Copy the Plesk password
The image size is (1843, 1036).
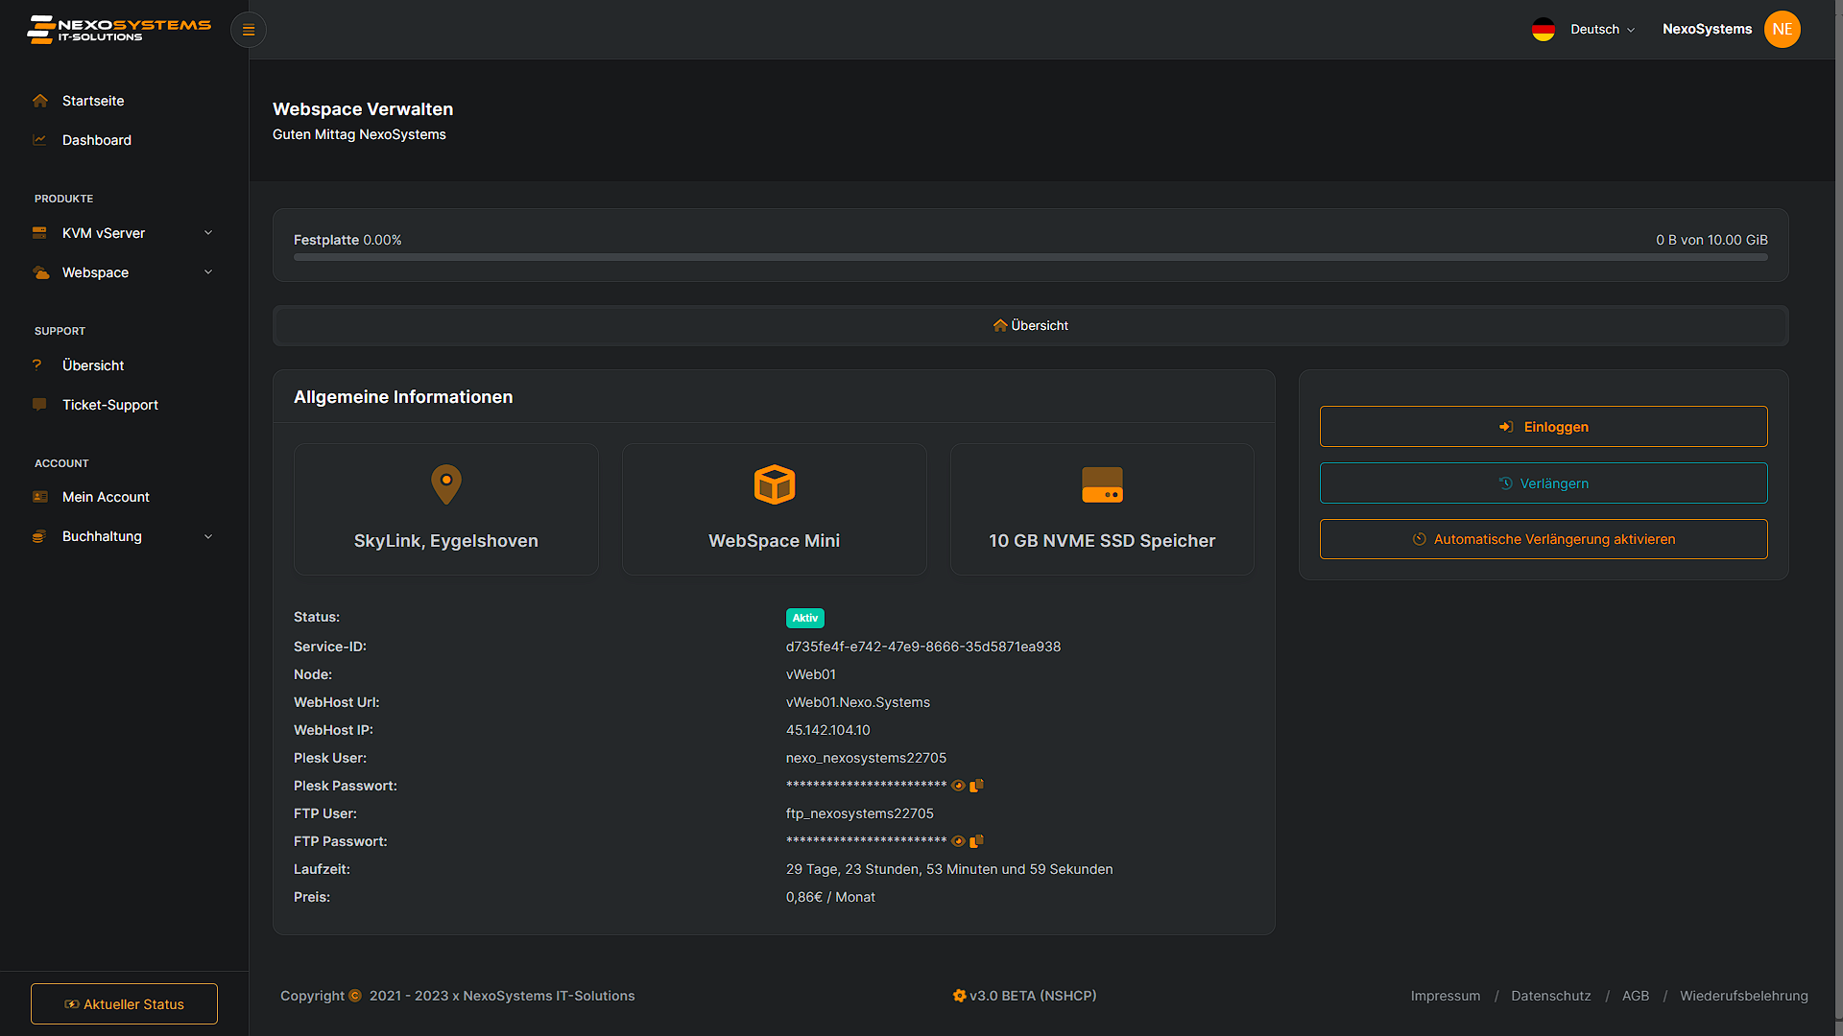coord(976,786)
